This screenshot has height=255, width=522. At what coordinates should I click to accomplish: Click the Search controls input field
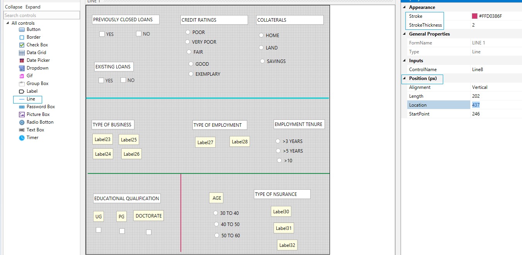tap(42, 15)
